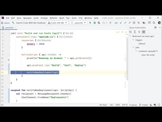Refresh the Space Automation tree

point(130,32)
